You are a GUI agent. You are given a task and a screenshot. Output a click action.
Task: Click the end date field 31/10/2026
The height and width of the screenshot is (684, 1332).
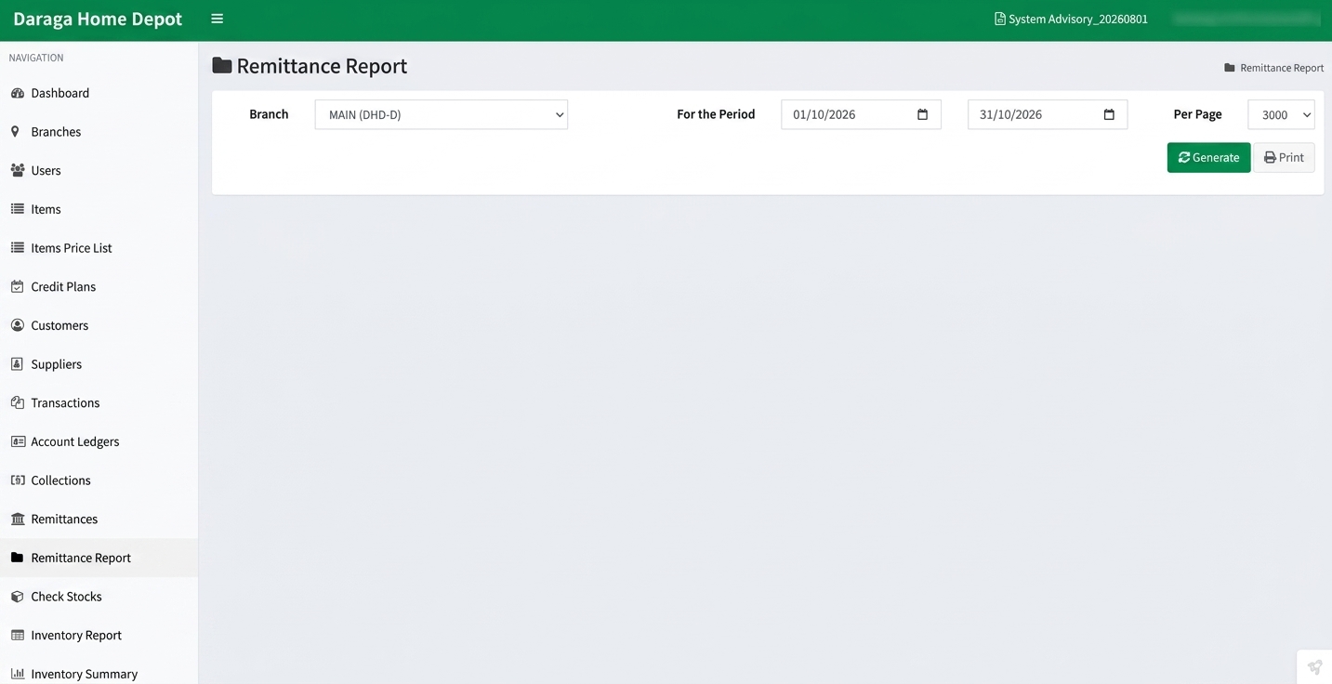(x=1048, y=114)
